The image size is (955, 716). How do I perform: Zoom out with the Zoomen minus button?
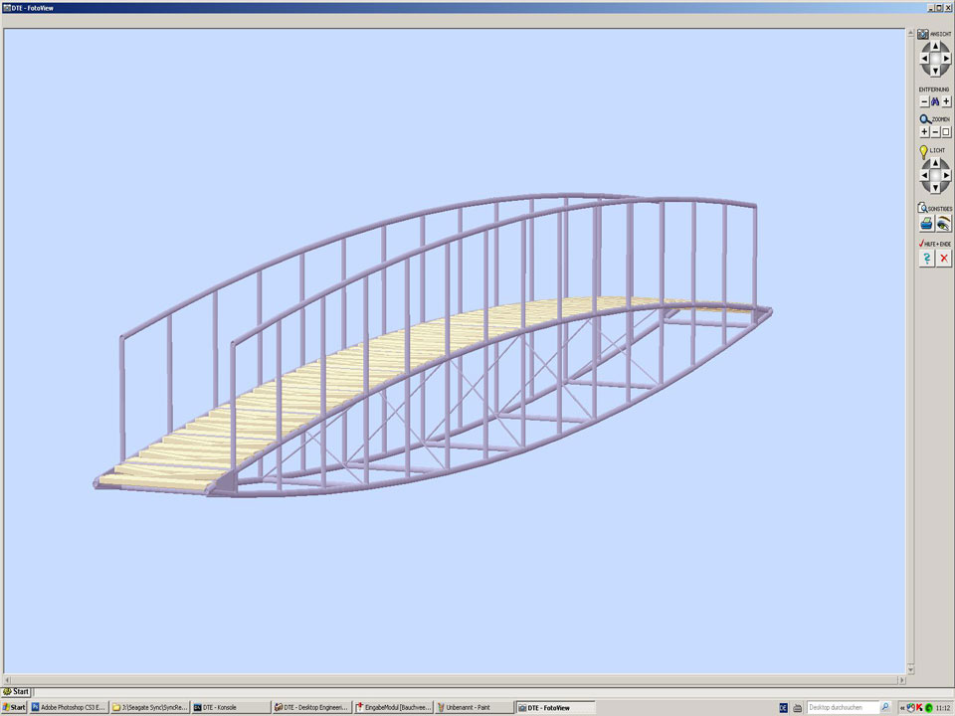(x=935, y=131)
